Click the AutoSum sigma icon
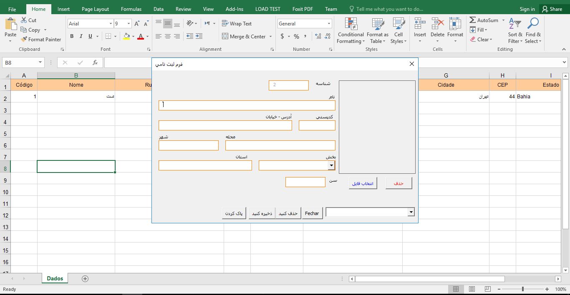 (x=473, y=20)
